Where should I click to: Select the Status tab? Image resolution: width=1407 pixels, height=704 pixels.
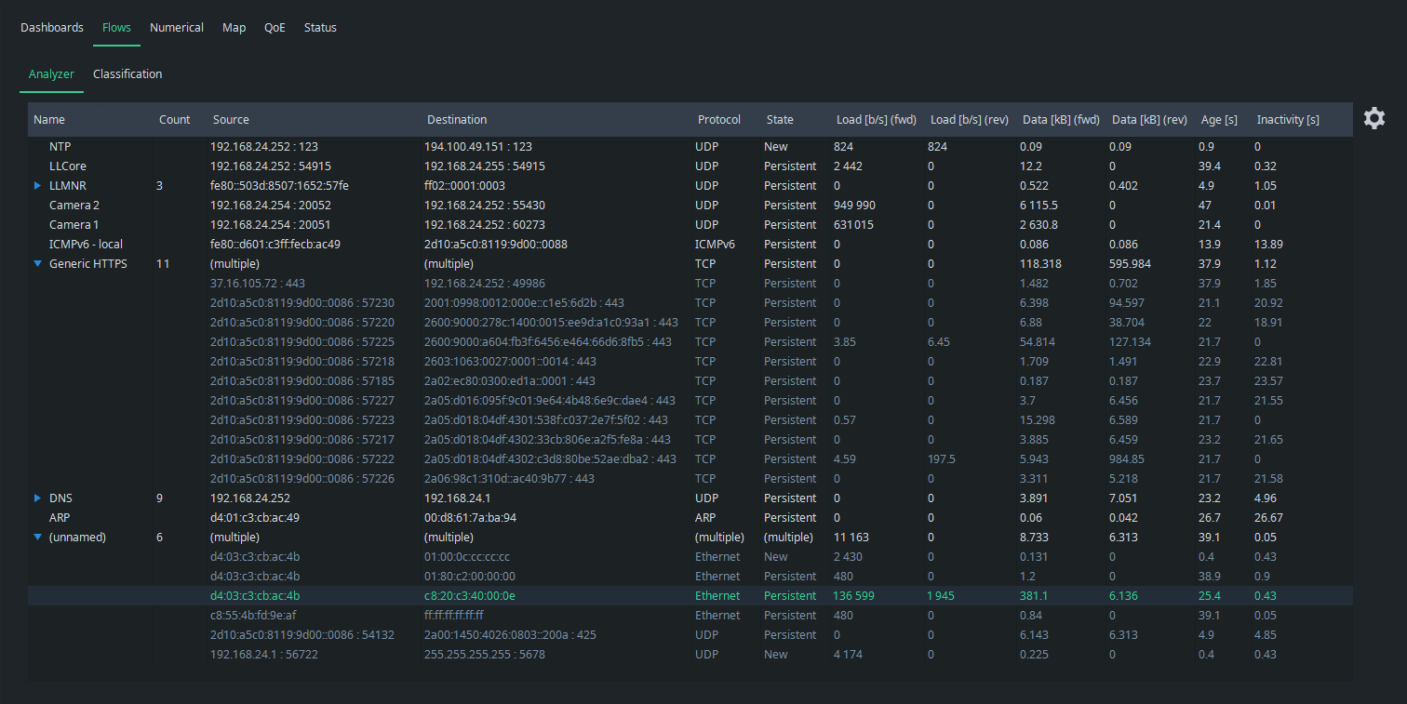320,28
